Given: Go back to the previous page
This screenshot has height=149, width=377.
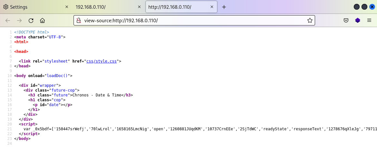Looking at the screenshot, I should pyautogui.click(x=8, y=20).
